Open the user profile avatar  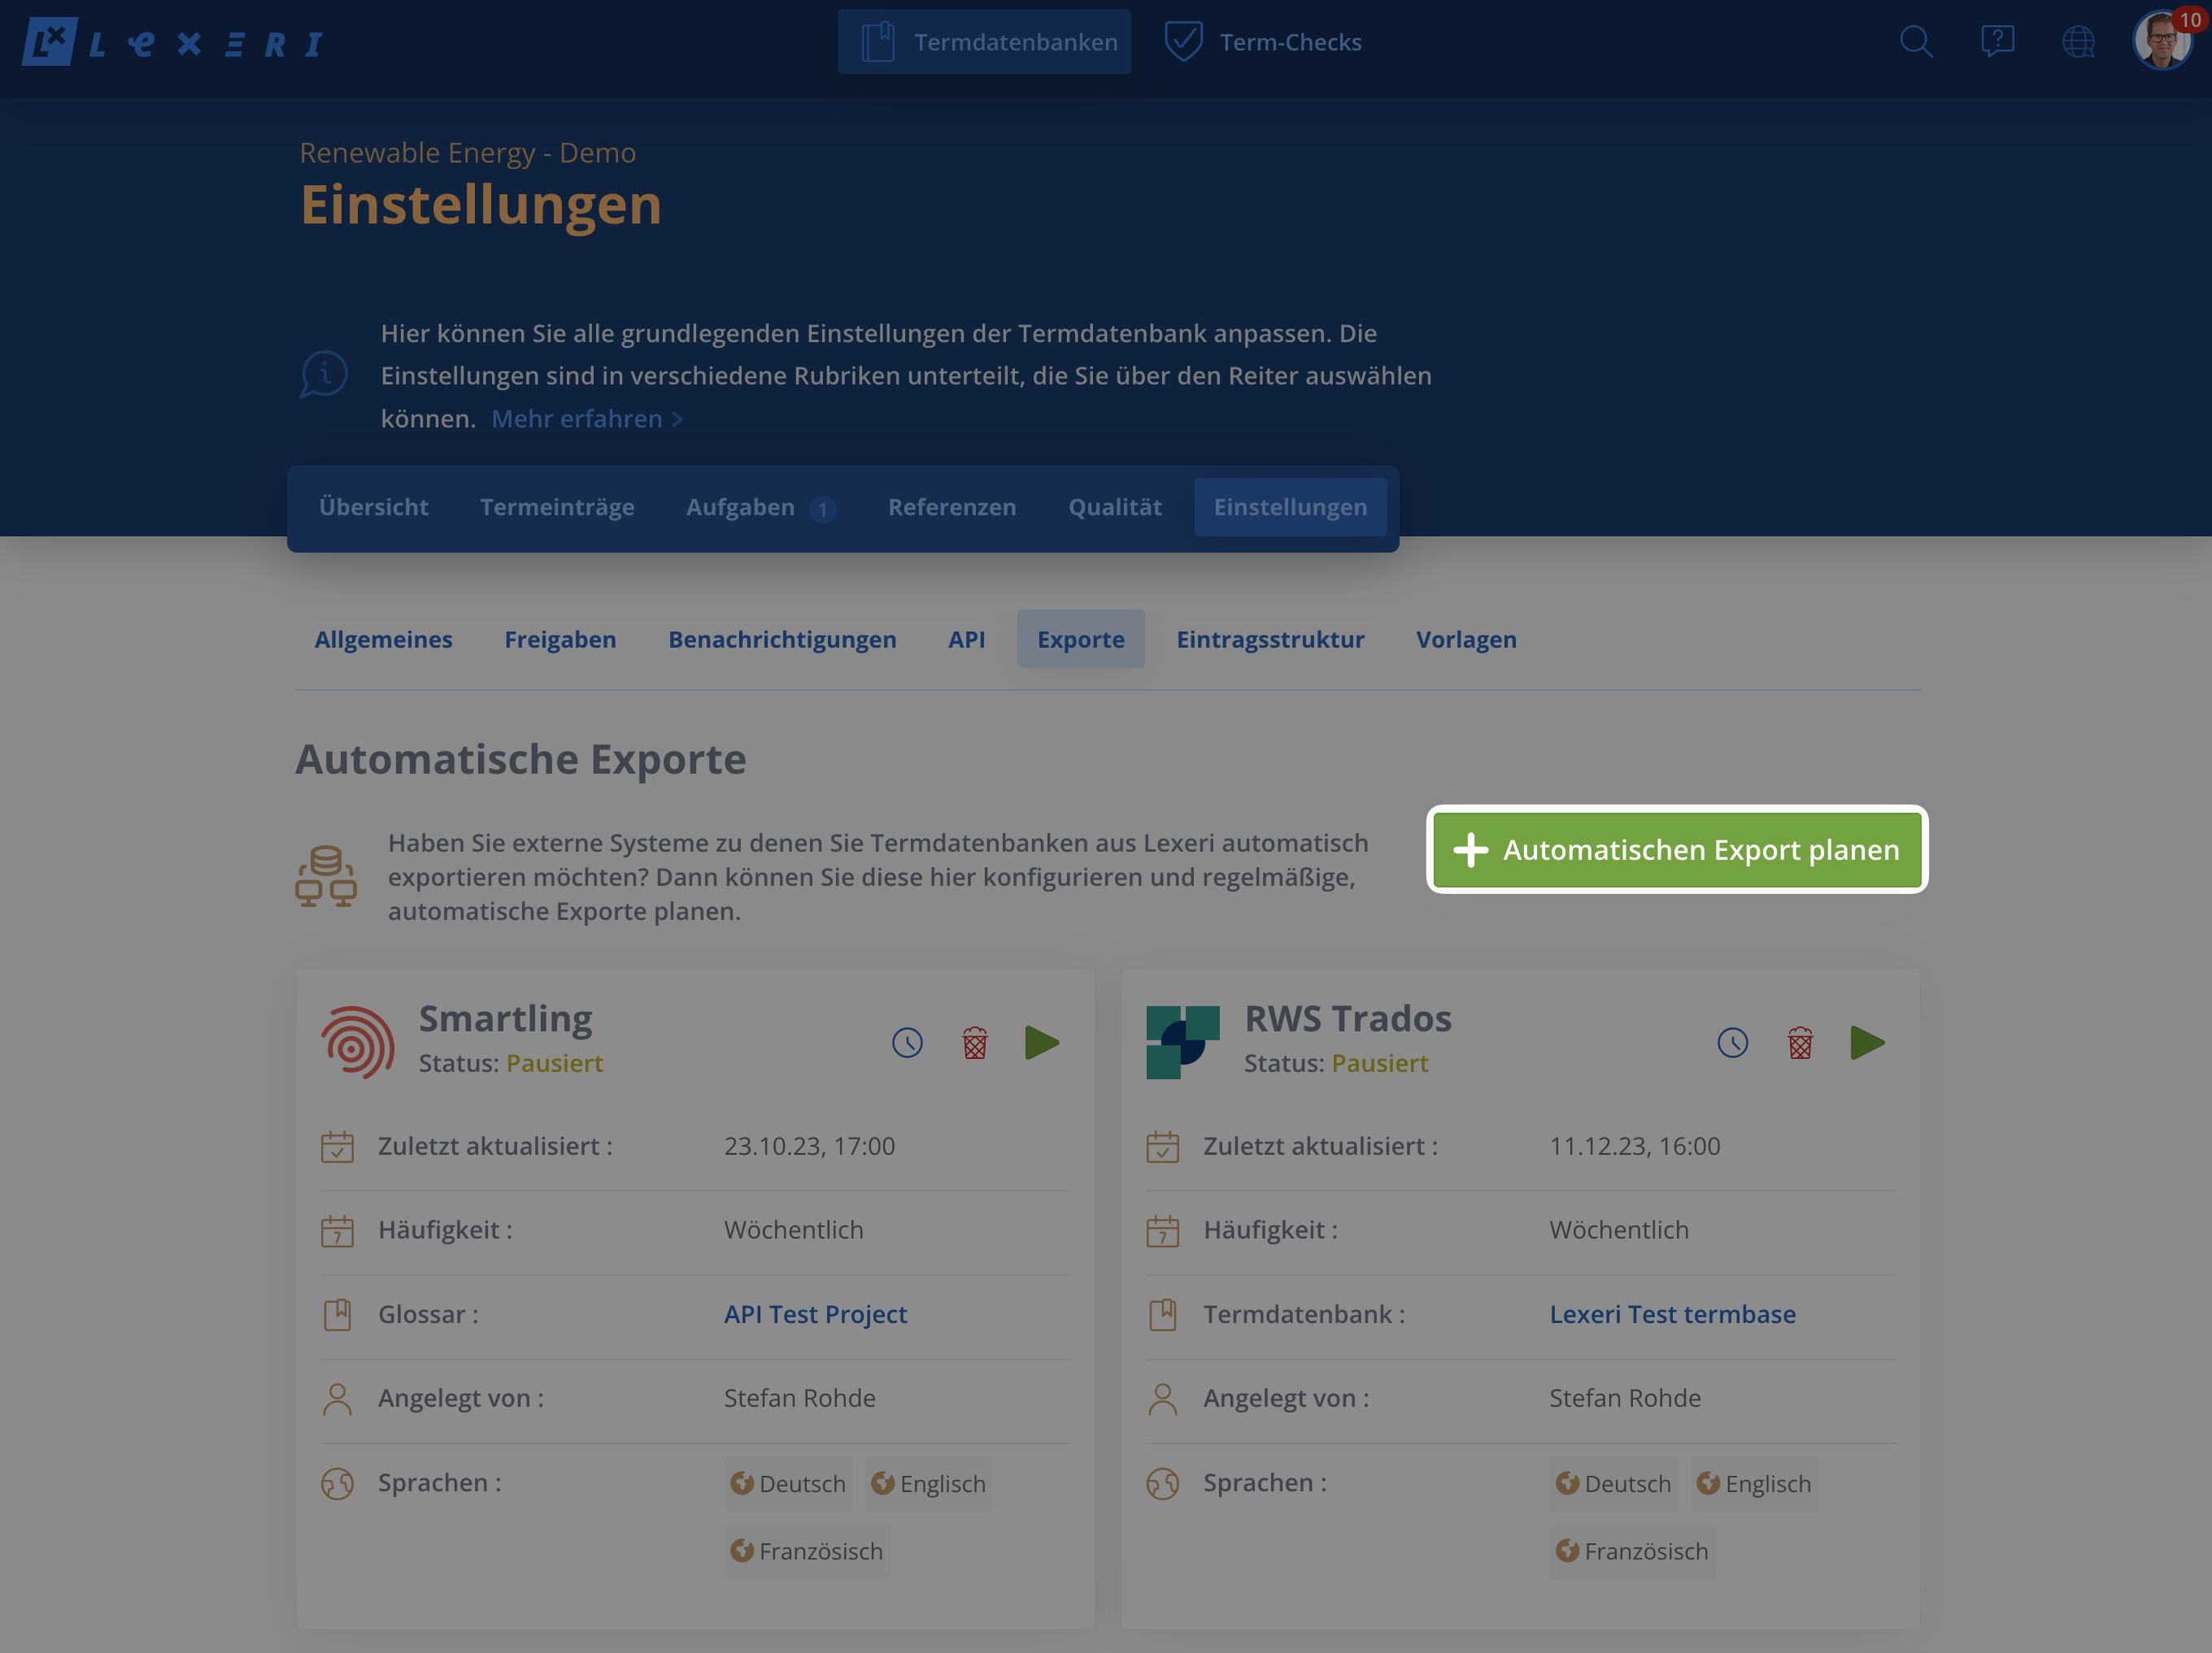pyautogui.click(x=2162, y=41)
